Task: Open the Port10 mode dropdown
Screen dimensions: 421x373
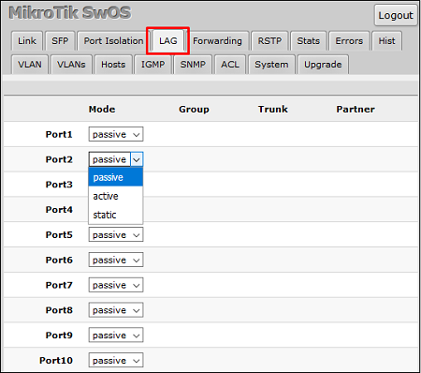Action: click(x=116, y=360)
